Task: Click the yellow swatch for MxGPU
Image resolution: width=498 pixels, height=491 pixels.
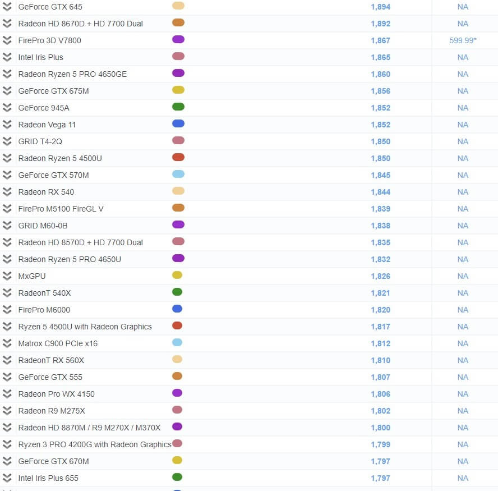Action: 177,275
